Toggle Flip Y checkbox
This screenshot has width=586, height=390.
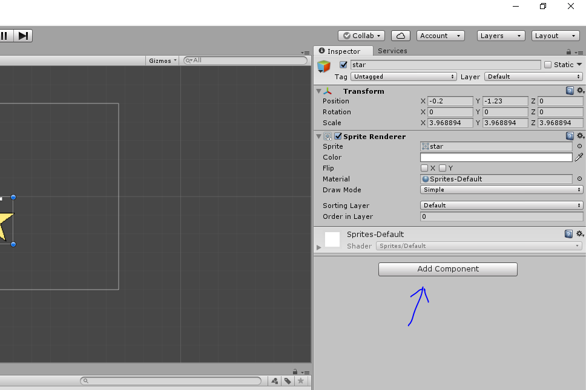[x=443, y=168]
